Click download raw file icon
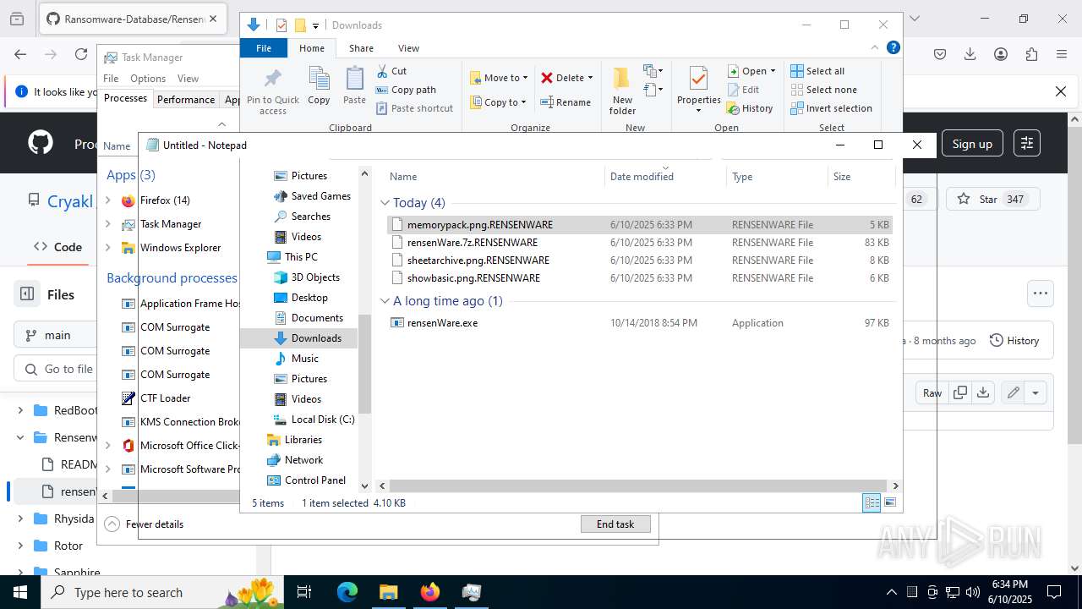 982,392
